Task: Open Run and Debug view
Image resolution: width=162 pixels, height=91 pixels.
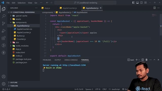Action: coord(4,31)
